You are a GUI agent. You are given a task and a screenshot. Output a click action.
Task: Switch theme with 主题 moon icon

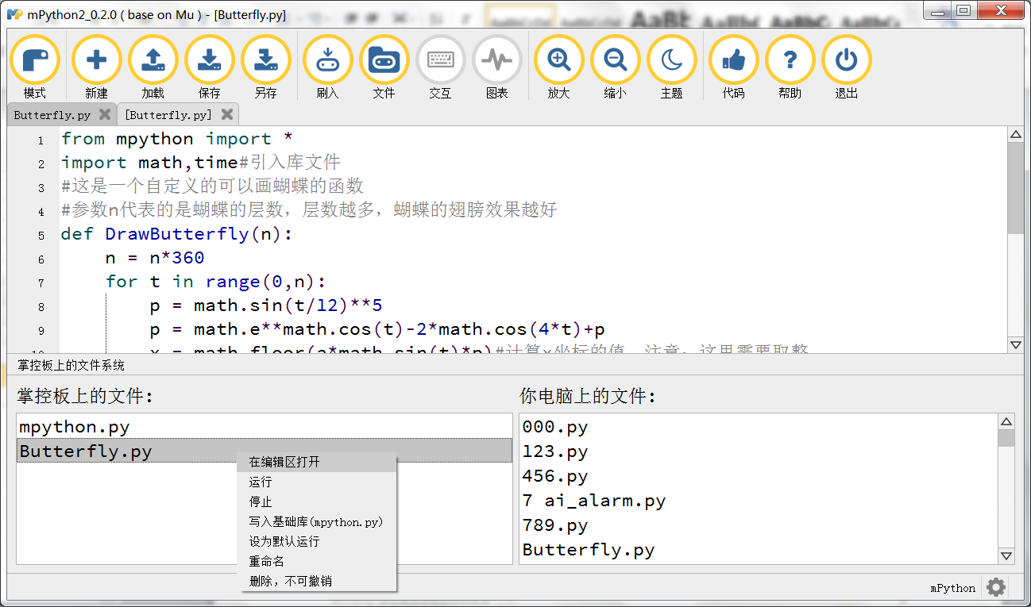coord(671,60)
